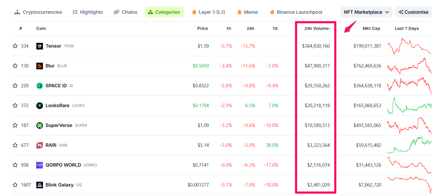Open the RARI 7-day sparkline chart
This screenshot has height=196, width=436.
(x=409, y=145)
